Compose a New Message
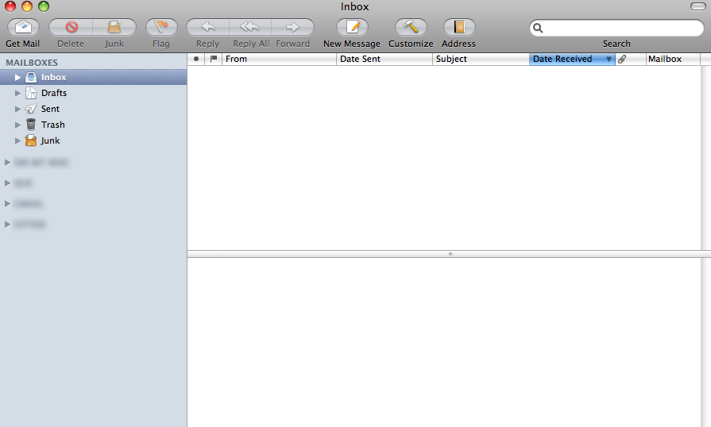 coord(352,27)
